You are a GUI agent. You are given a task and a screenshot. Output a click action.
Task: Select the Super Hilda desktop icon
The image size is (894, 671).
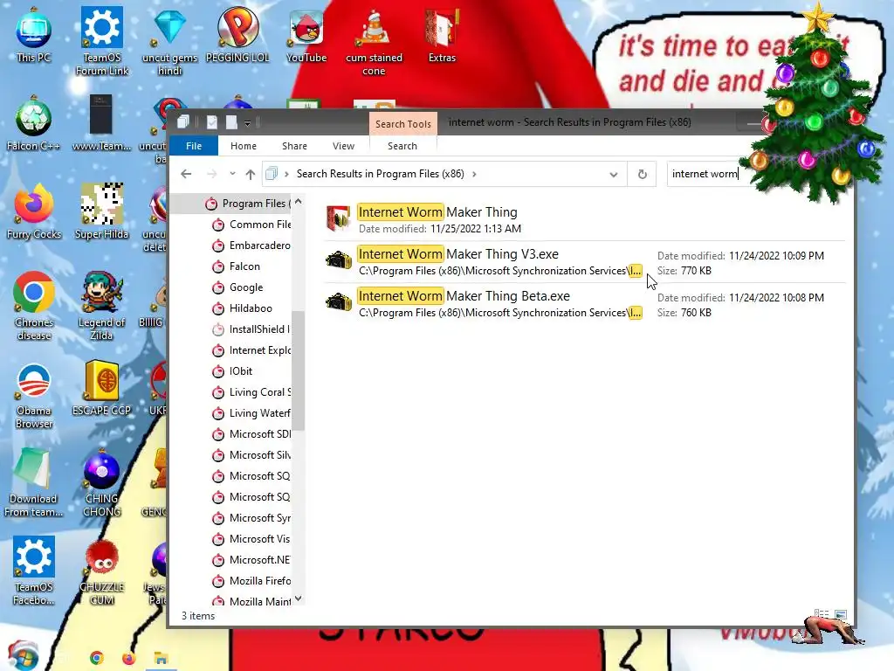[x=101, y=212]
